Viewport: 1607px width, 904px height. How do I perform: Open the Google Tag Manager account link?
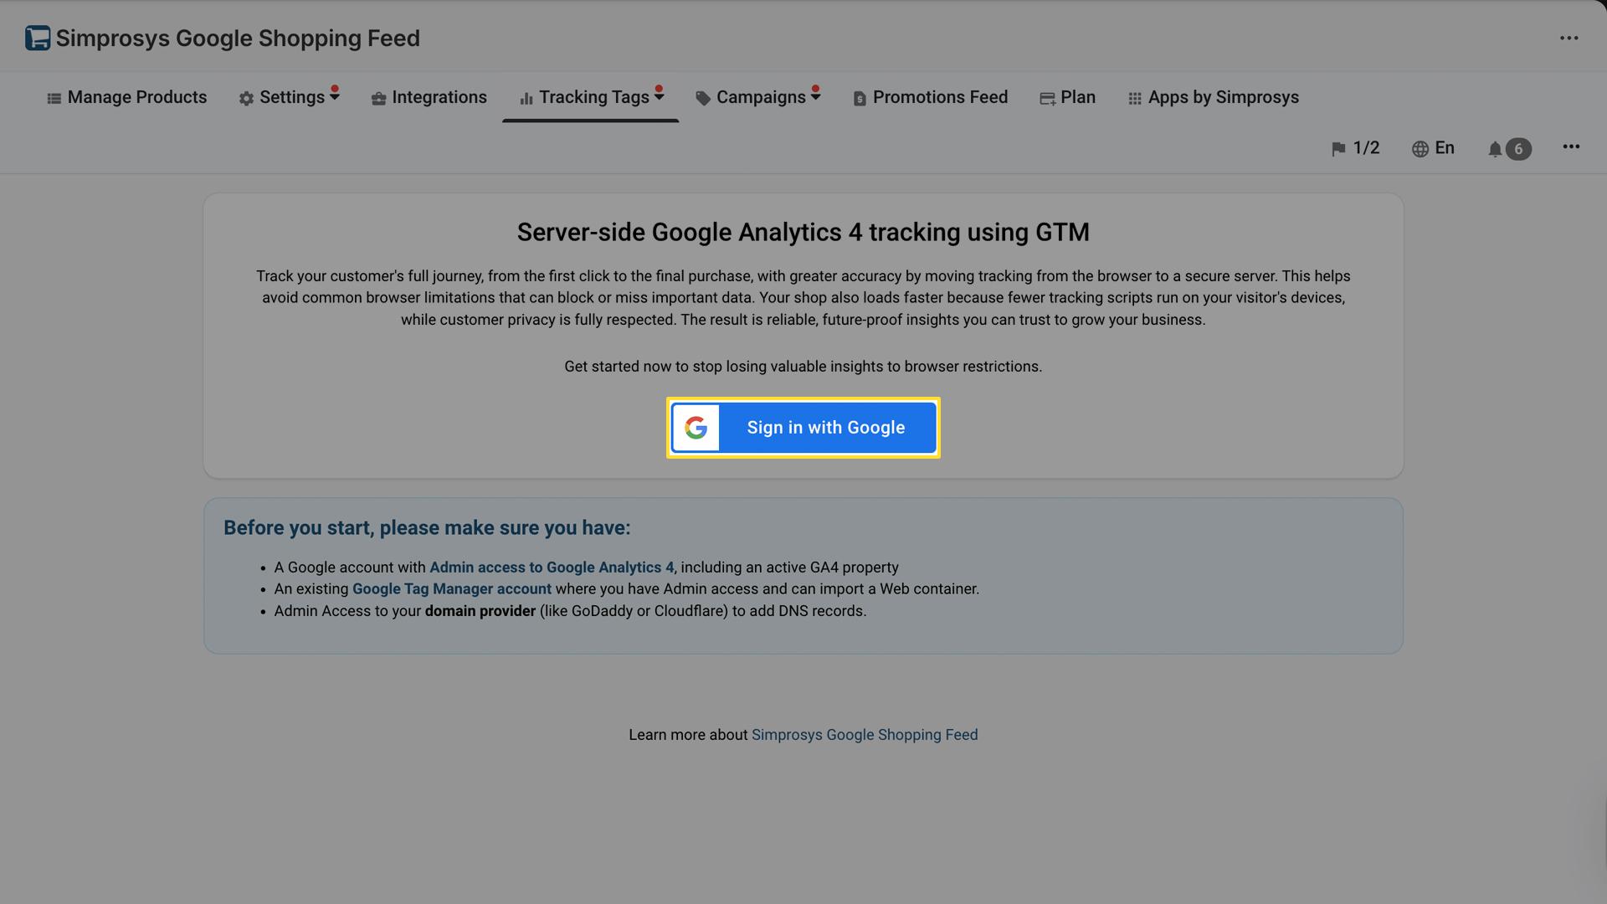pyautogui.click(x=452, y=588)
